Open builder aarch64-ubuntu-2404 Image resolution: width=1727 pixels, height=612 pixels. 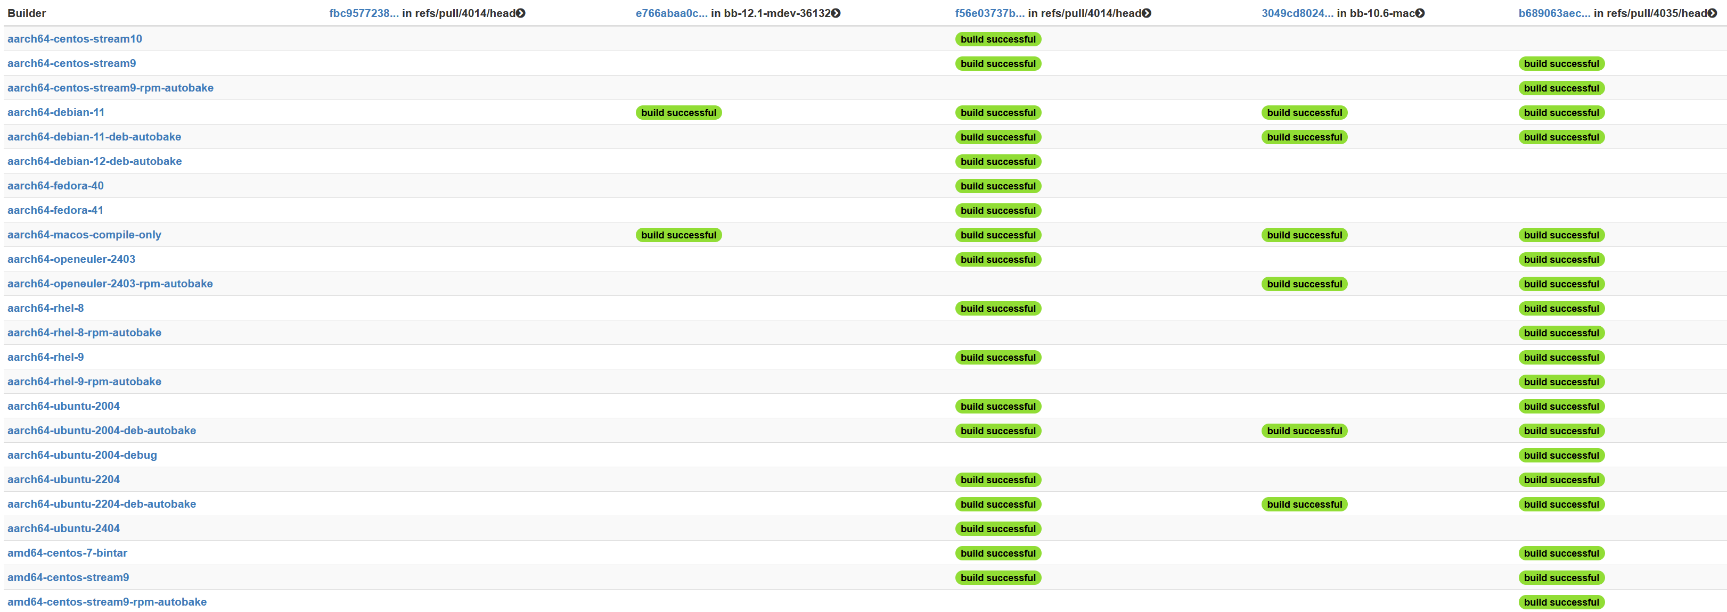pyautogui.click(x=64, y=528)
